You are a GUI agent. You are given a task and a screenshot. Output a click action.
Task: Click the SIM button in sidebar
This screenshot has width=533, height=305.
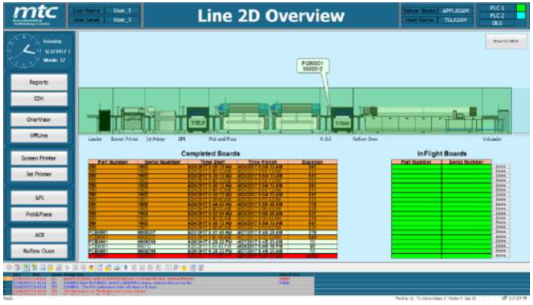pos(39,99)
